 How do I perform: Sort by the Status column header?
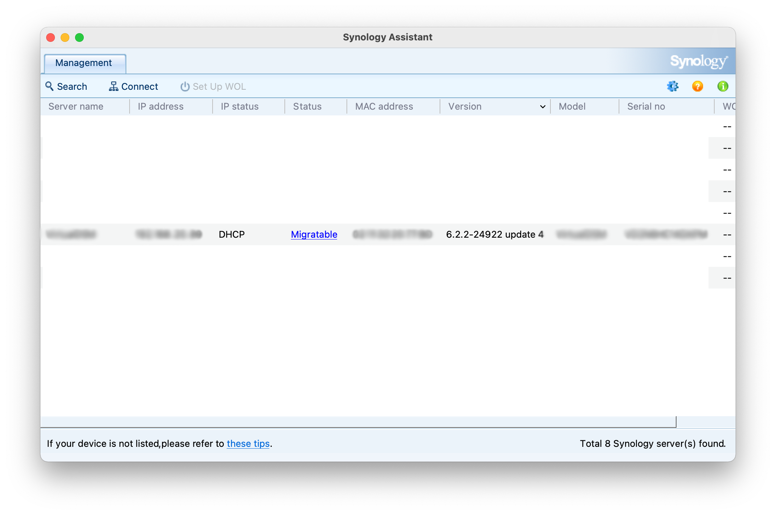point(316,106)
